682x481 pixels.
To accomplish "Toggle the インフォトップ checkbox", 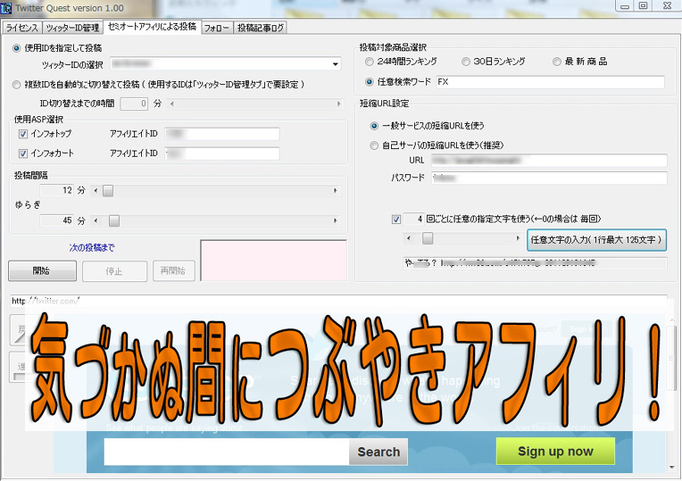I will pyautogui.click(x=23, y=134).
